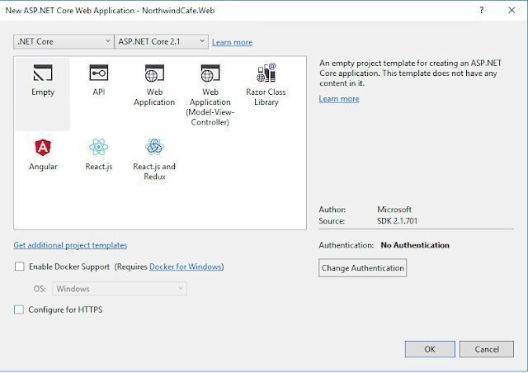Choose the Razor Class Library template icon

coord(266,73)
